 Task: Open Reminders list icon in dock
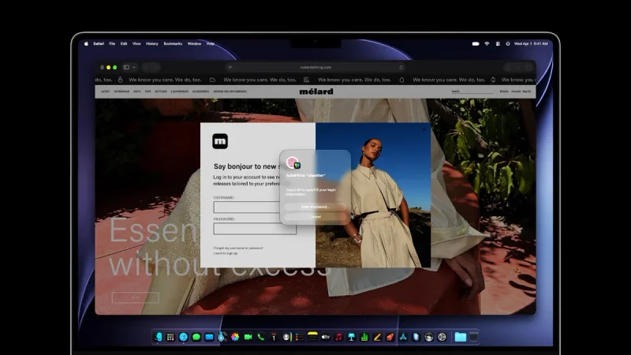(x=300, y=337)
